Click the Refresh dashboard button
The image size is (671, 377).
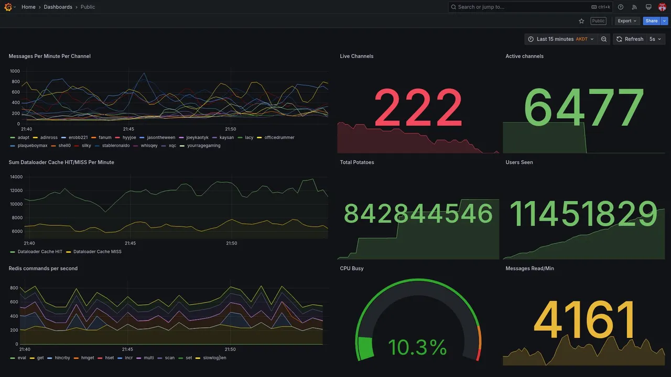pos(629,39)
